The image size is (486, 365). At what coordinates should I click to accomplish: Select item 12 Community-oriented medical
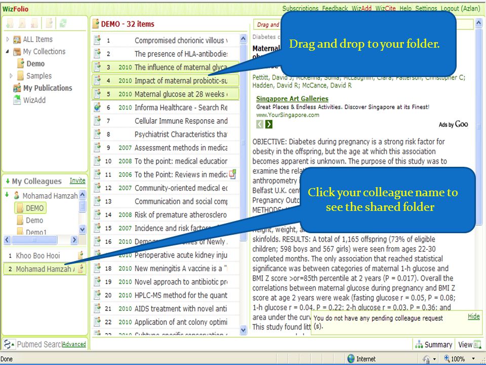click(x=166, y=188)
